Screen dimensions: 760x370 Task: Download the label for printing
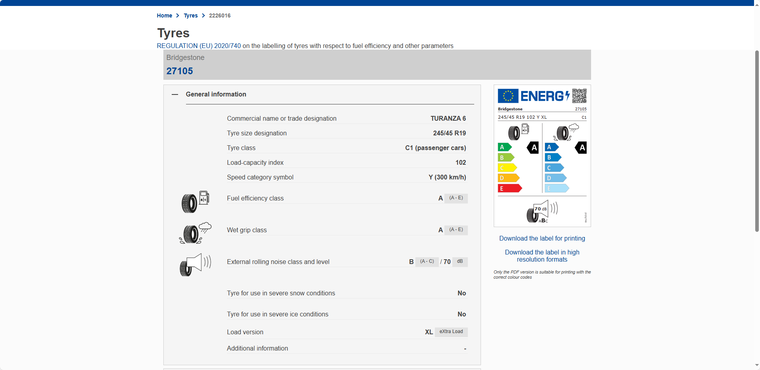pos(542,238)
